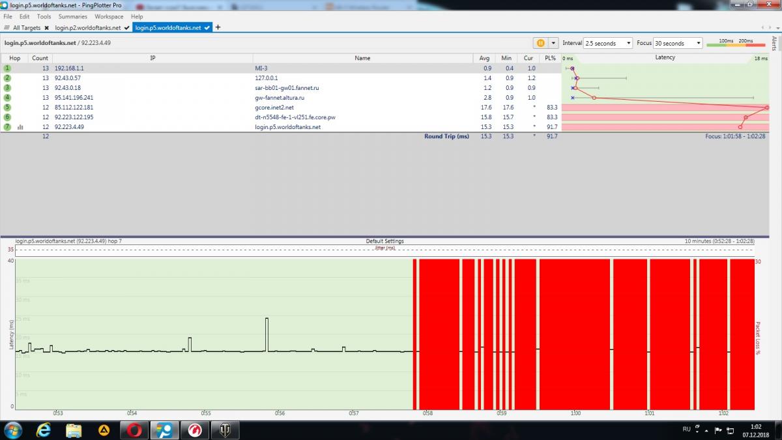Screen dimensions: 782x440
Task: Sort by the PL% column header
Action: click(x=550, y=58)
